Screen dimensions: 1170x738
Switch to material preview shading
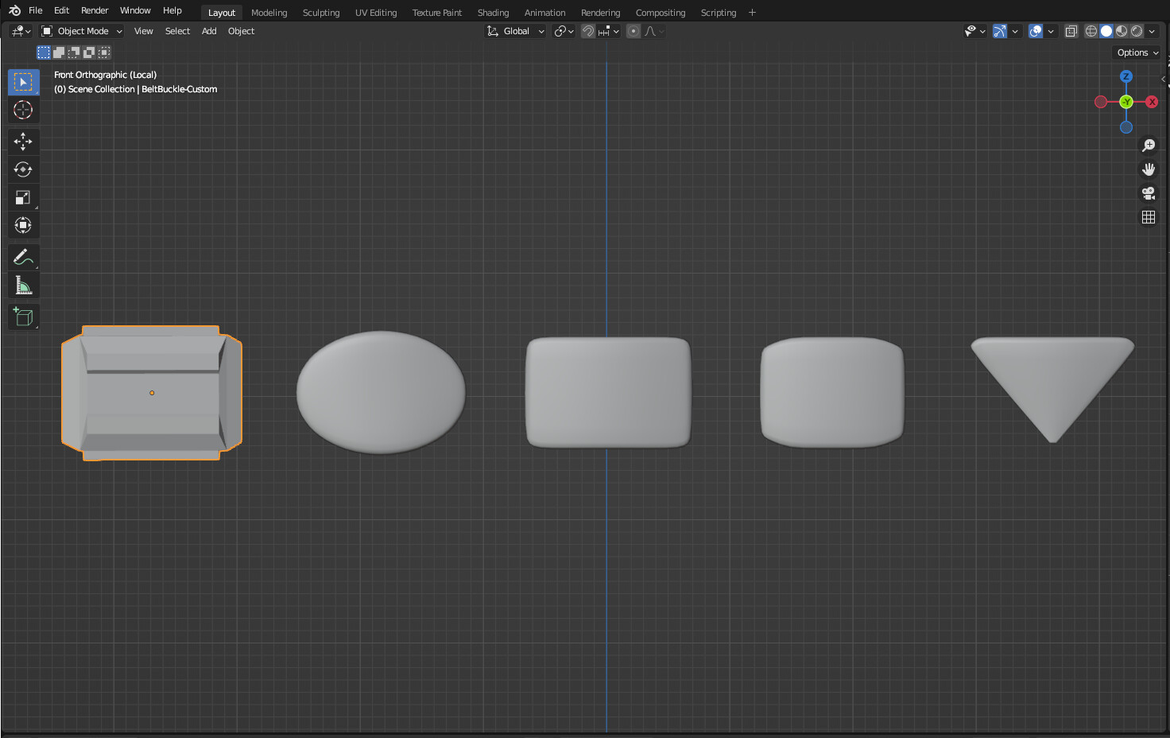pos(1122,31)
